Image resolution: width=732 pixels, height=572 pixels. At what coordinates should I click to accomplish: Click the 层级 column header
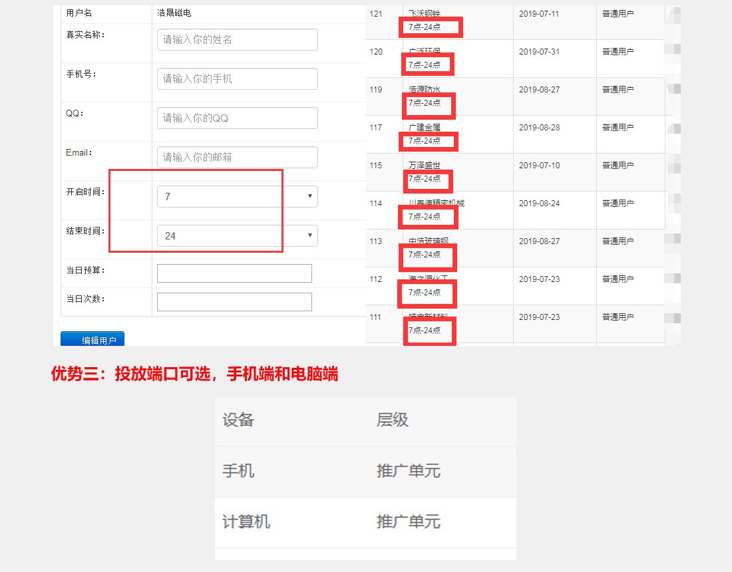[x=393, y=420]
